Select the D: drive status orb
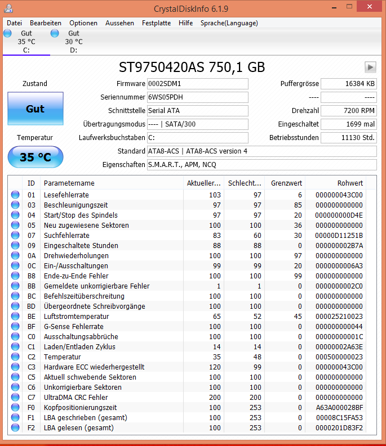 pyautogui.click(x=55, y=33)
